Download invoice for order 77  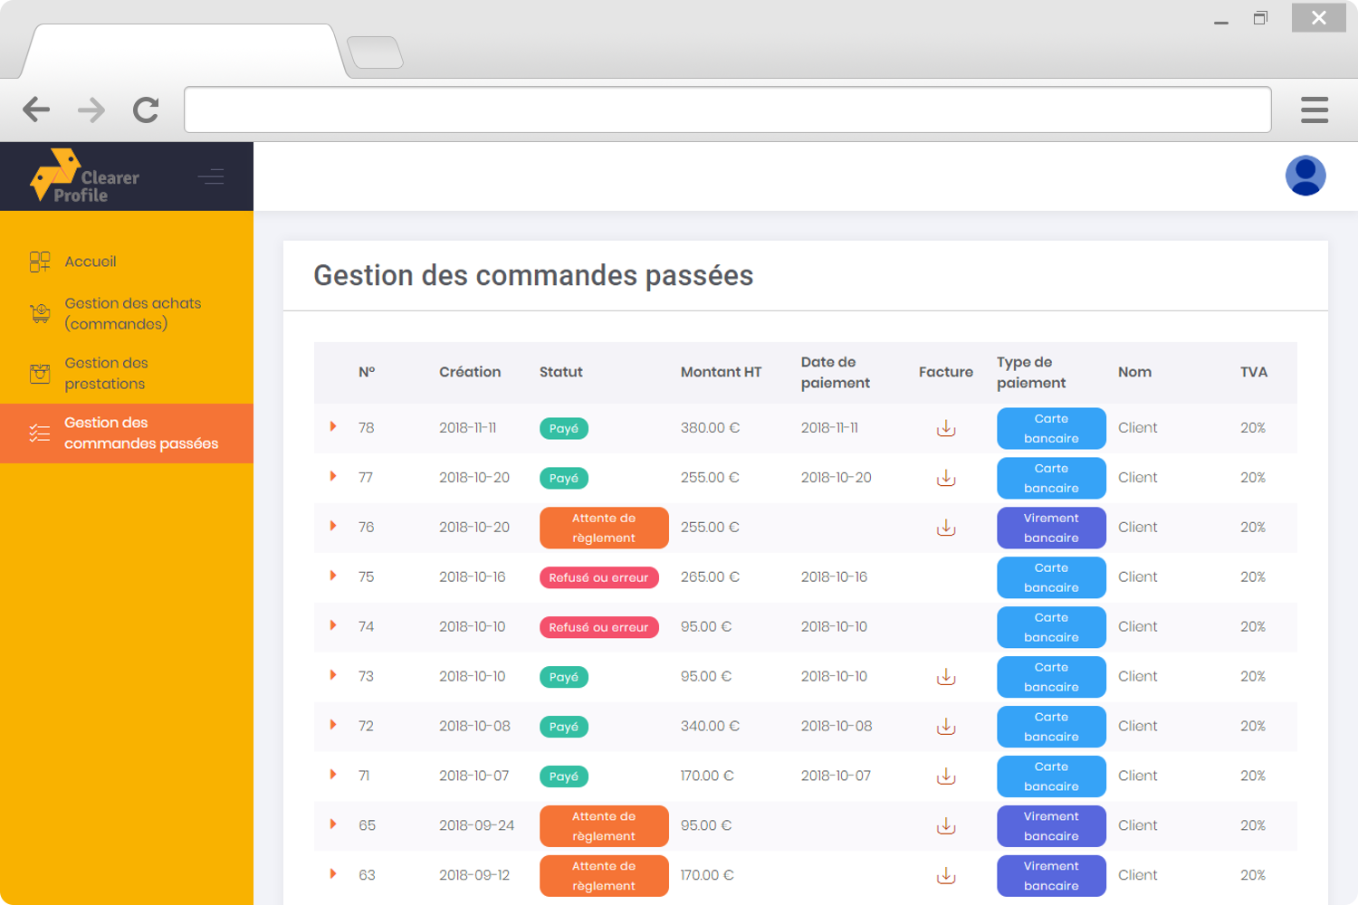point(946,478)
